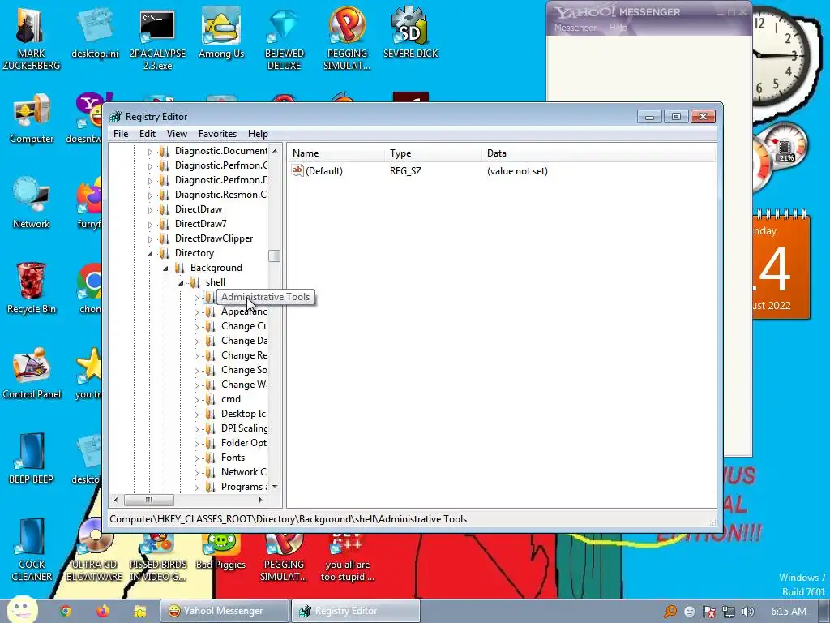The height and width of the screenshot is (623, 830).
Task: Open the Recycle Bin
Action: coord(32,289)
